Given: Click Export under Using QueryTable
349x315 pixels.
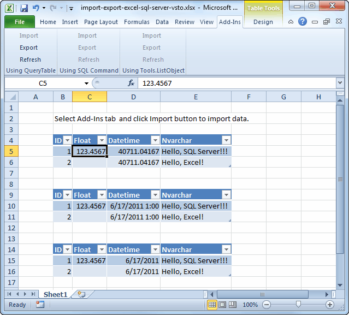Looking at the screenshot, I should (x=29, y=47).
